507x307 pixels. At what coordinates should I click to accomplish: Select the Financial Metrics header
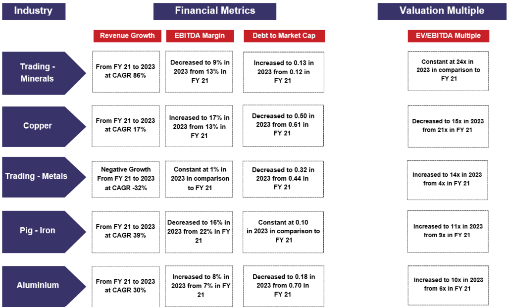coord(215,11)
